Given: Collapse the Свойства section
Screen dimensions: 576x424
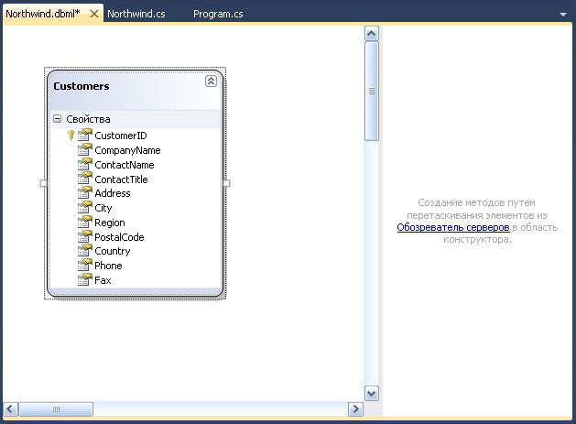Looking at the screenshot, I should (58, 119).
